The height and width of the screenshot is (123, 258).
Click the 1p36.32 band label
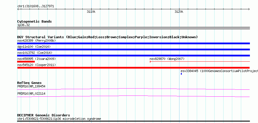pos(23,25)
